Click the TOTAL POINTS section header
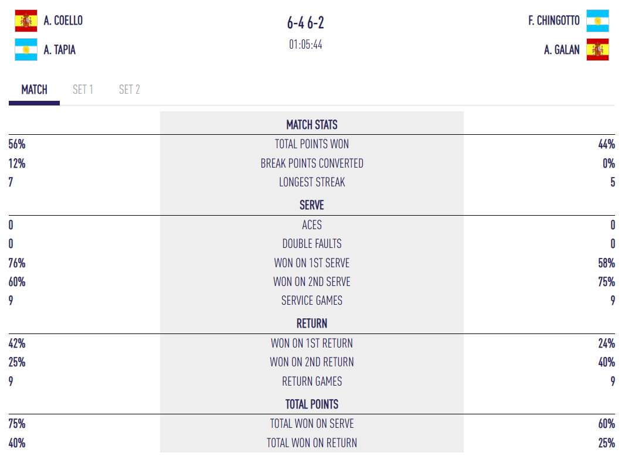625x463 pixels. [x=312, y=404]
